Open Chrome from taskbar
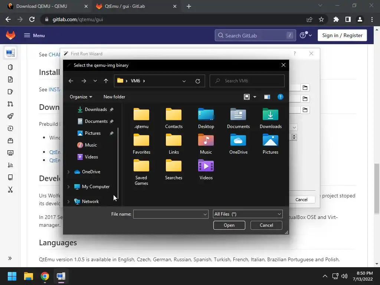Screen dimensions: 380x285 tap(45, 276)
